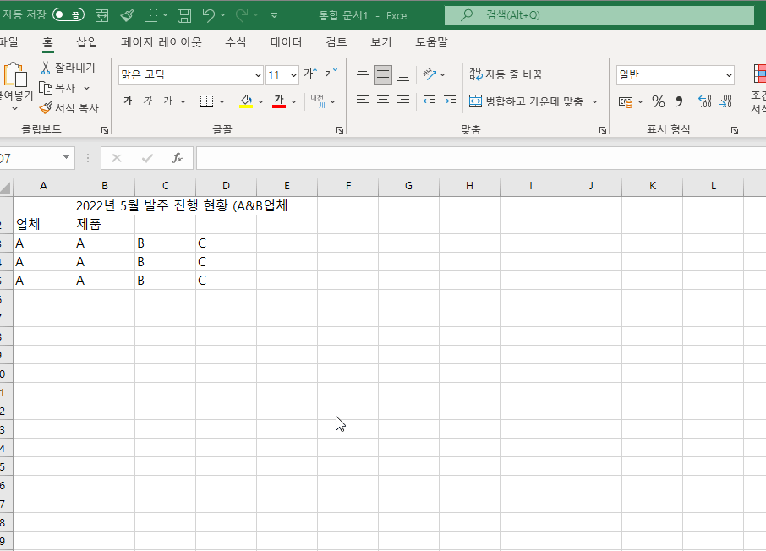Click the clear formatting brush in title bar
Screen dimensions: 766x551
pyautogui.click(x=127, y=15)
